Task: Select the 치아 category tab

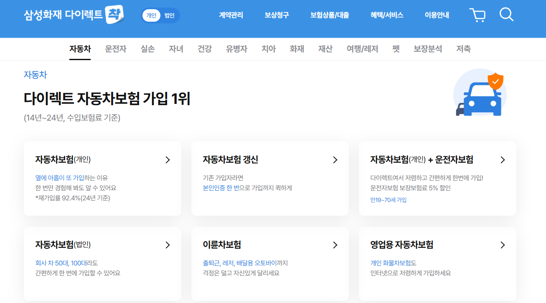Action: tap(269, 49)
